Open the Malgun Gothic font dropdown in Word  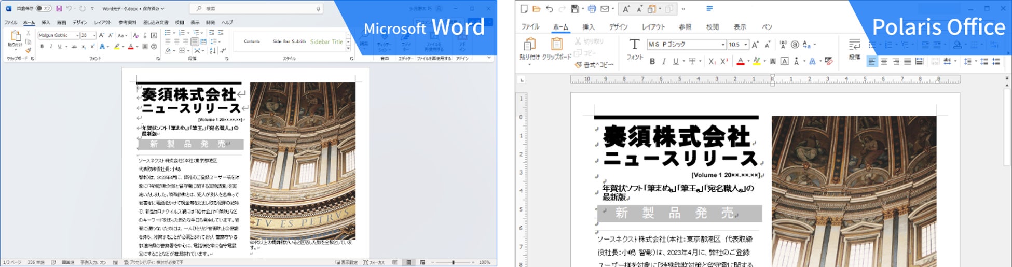tap(77, 35)
